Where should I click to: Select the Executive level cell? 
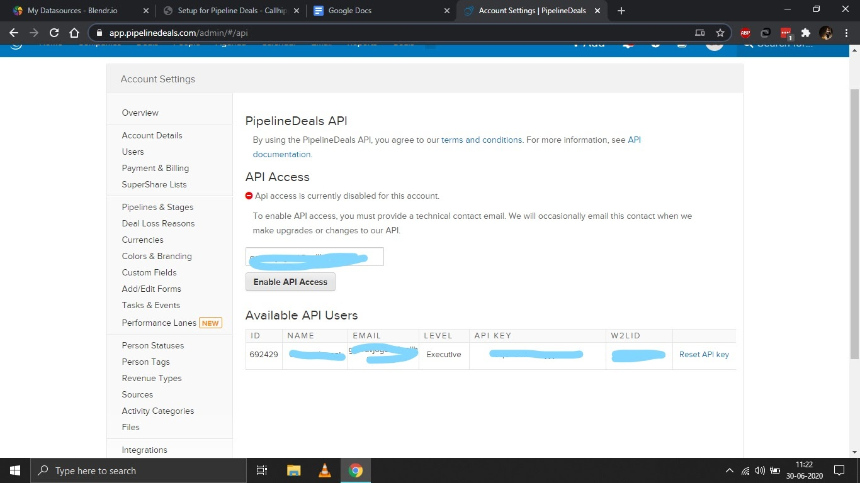click(444, 355)
